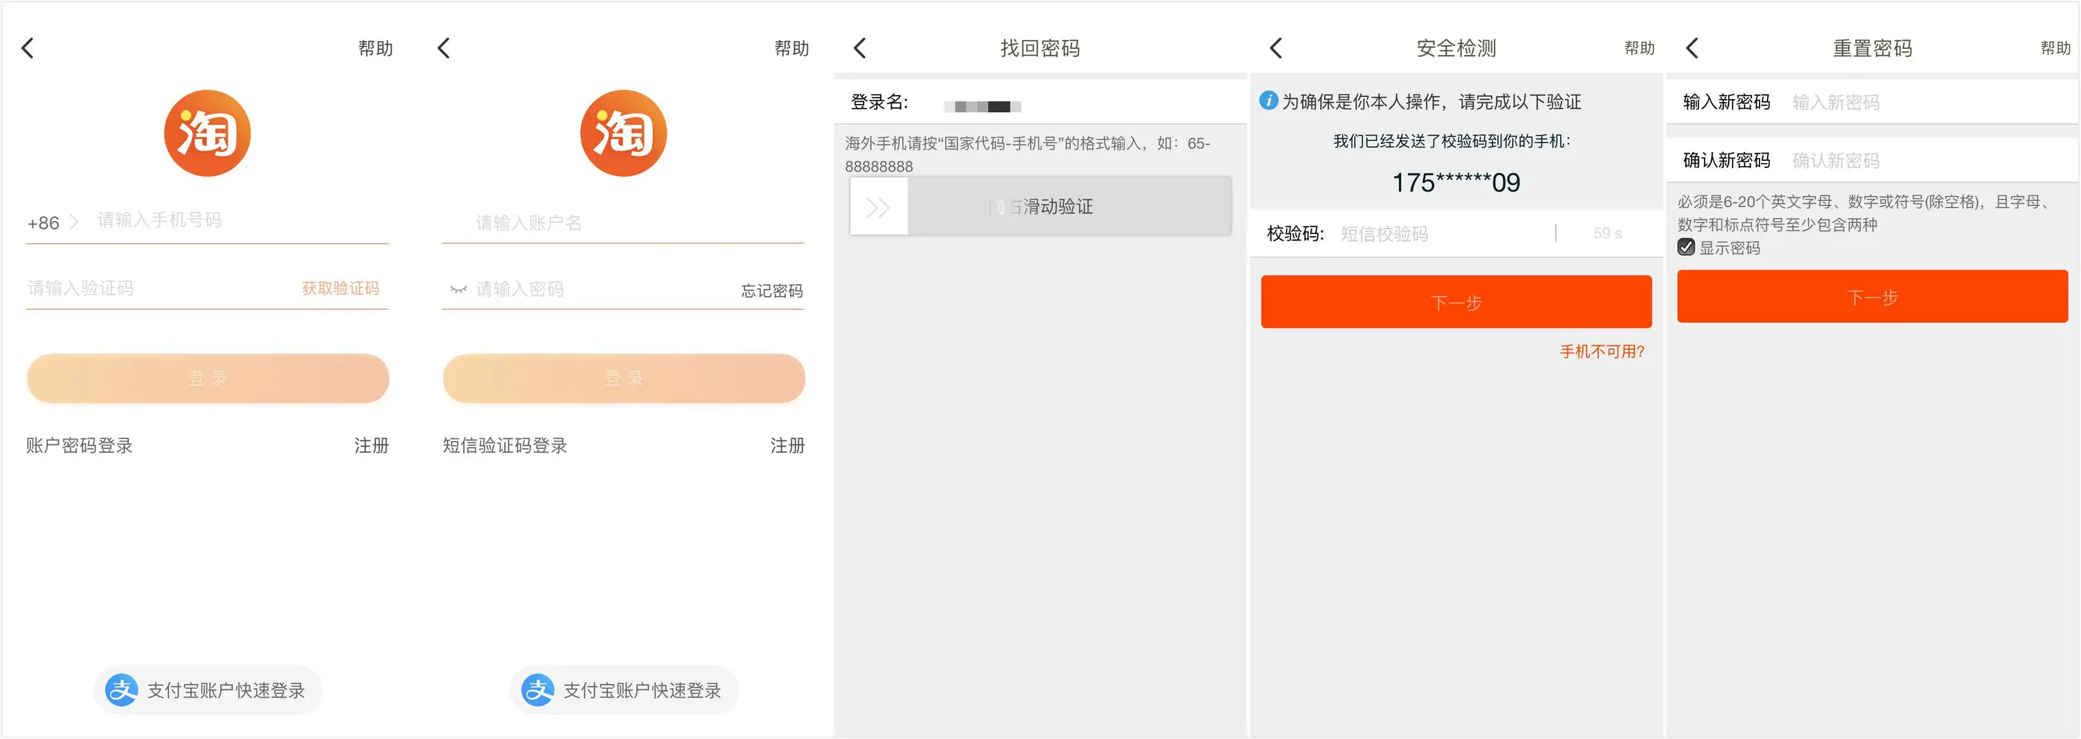Open 帮助 on phone-number login screen
The height and width of the screenshot is (739, 2081).
click(x=376, y=48)
